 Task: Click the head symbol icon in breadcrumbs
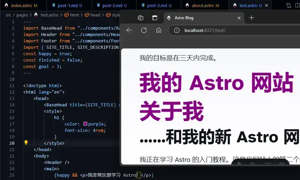pyautogui.click(x=87, y=15)
